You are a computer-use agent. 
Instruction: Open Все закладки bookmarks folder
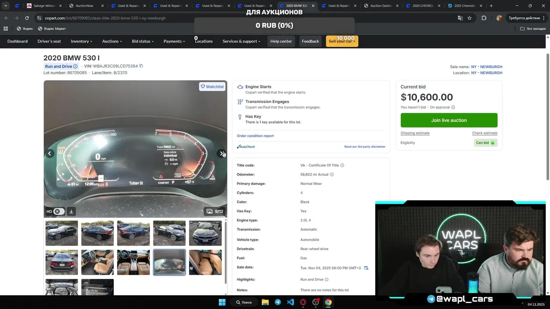[x=533, y=29]
